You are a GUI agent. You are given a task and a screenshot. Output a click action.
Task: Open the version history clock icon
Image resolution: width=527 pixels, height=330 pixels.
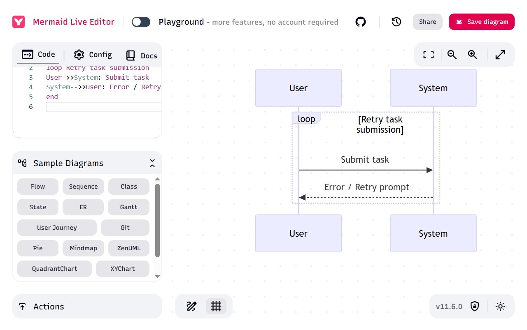[396, 22]
